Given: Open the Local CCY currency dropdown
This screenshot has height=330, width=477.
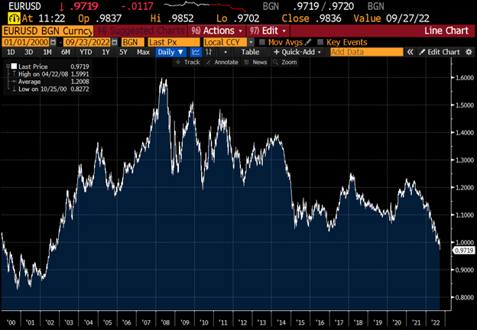Looking at the screenshot, I should 227,41.
